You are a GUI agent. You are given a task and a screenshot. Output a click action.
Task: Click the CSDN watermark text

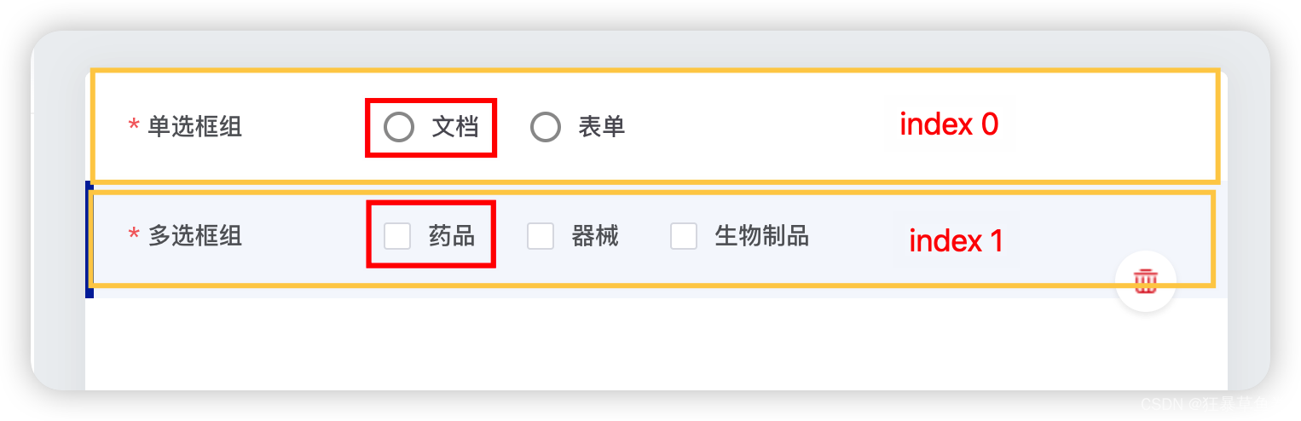[x=1220, y=404]
